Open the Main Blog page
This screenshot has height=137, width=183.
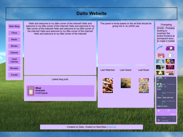click(14, 26)
